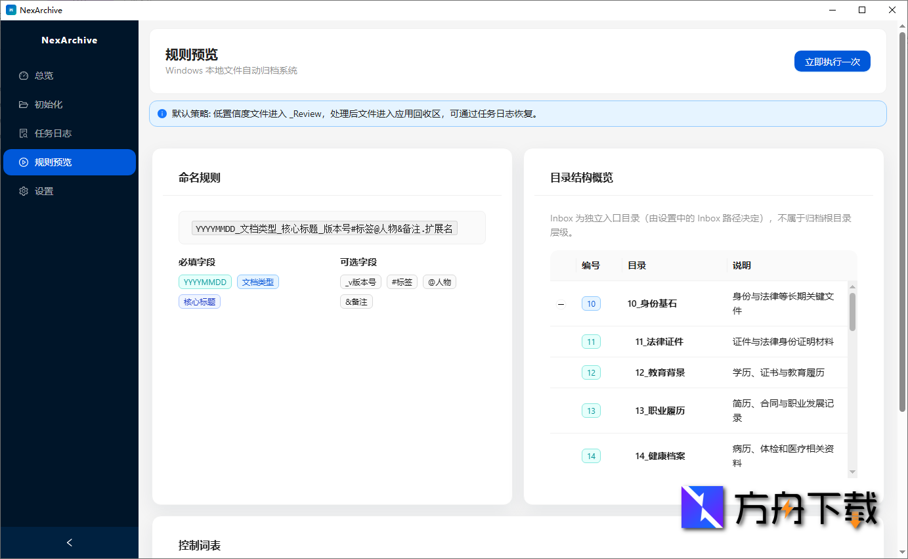Click the _v版本号 optional field tag
Viewport: 908px width, 559px height.
(360, 281)
